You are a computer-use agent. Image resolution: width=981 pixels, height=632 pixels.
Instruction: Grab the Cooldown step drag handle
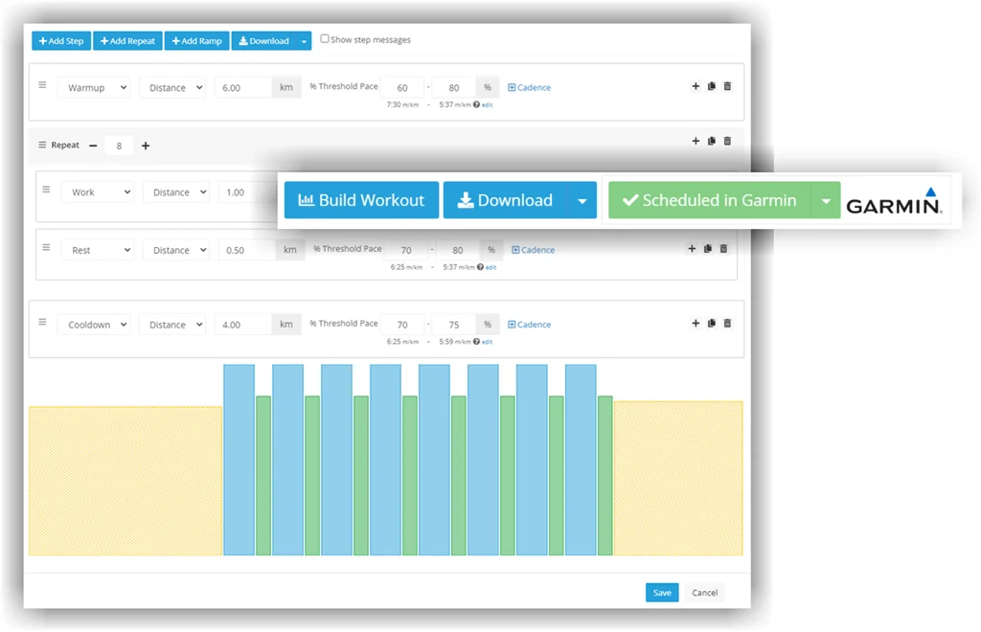tap(42, 322)
